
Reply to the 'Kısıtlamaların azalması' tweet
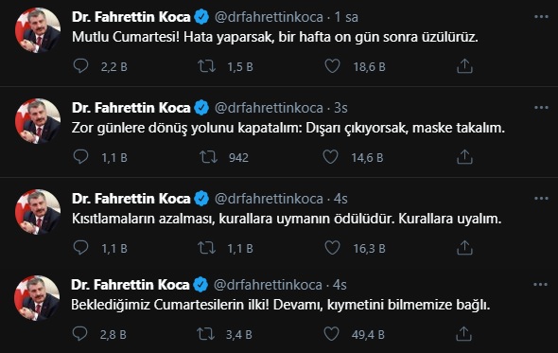pyautogui.click(x=80, y=248)
